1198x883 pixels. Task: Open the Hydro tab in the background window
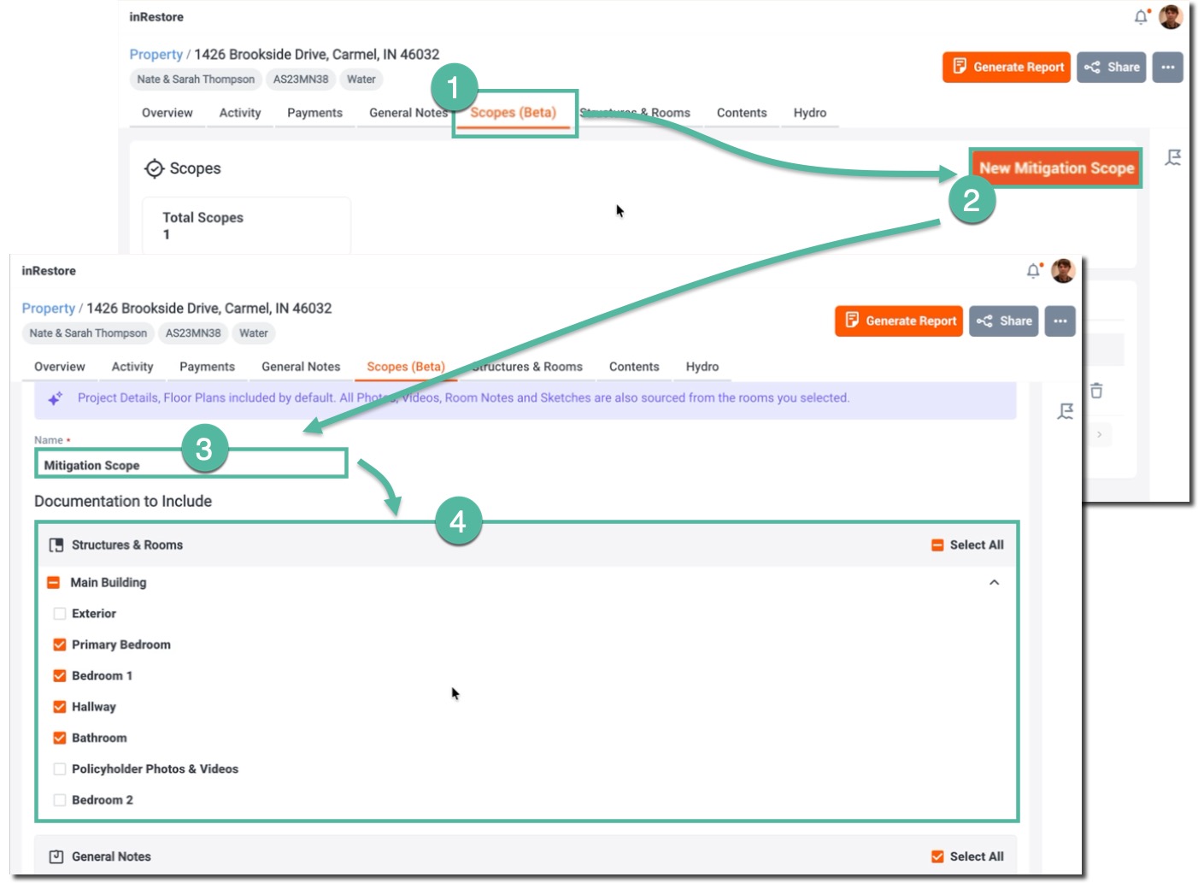pyautogui.click(x=809, y=113)
